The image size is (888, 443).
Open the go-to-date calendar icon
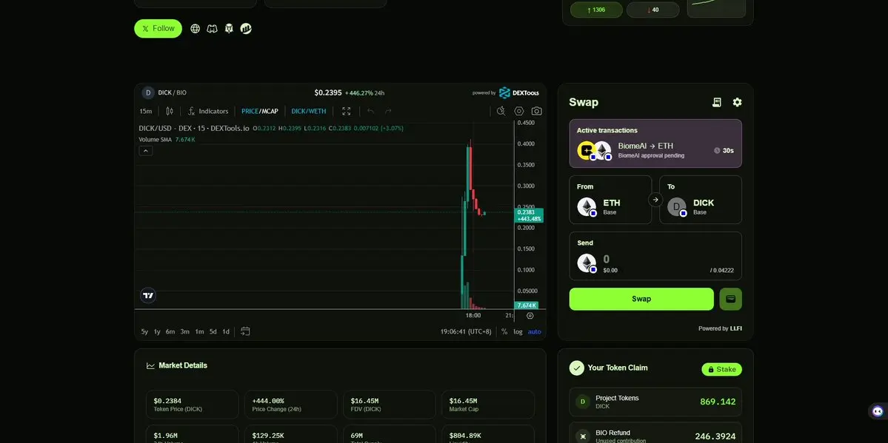(x=245, y=331)
